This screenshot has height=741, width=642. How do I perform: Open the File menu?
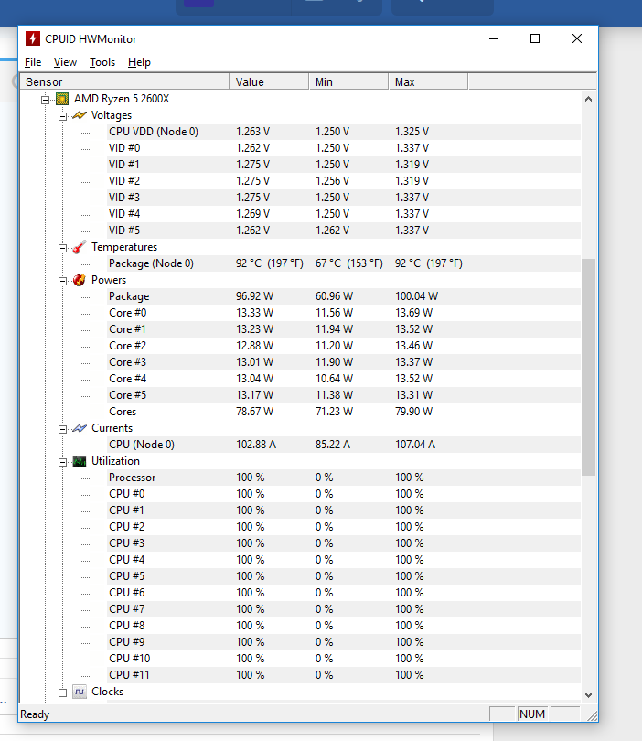point(33,62)
